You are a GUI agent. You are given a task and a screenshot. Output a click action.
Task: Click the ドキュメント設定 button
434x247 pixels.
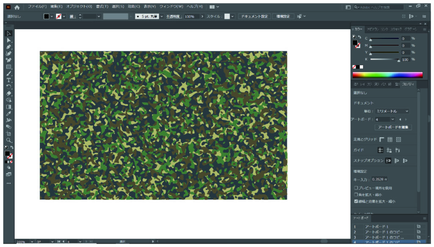tap(254, 17)
